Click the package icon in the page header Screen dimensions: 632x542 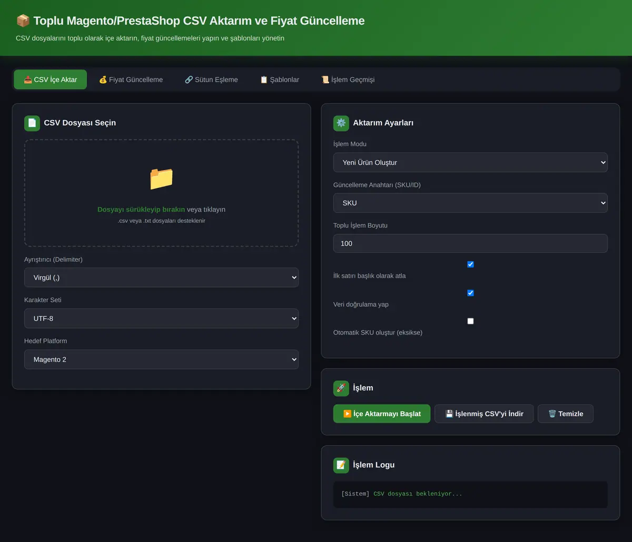pyautogui.click(x=23, y=21)
